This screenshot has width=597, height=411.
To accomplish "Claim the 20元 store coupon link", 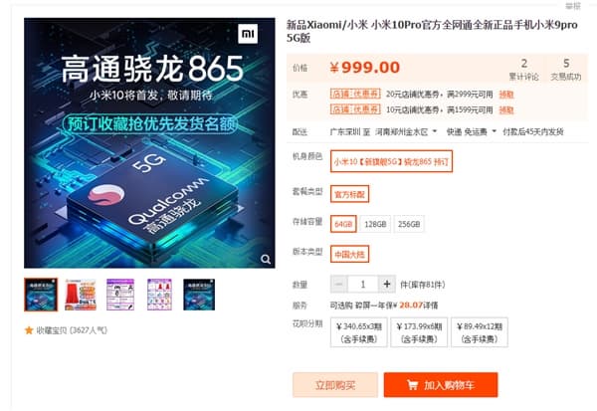I will pos(506,95).
